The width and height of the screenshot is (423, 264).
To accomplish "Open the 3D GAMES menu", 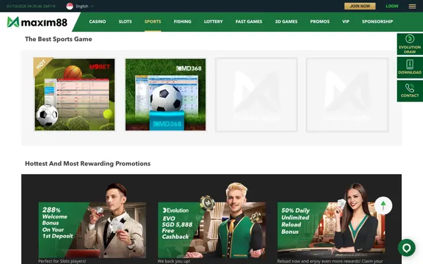I will (286, 22).
